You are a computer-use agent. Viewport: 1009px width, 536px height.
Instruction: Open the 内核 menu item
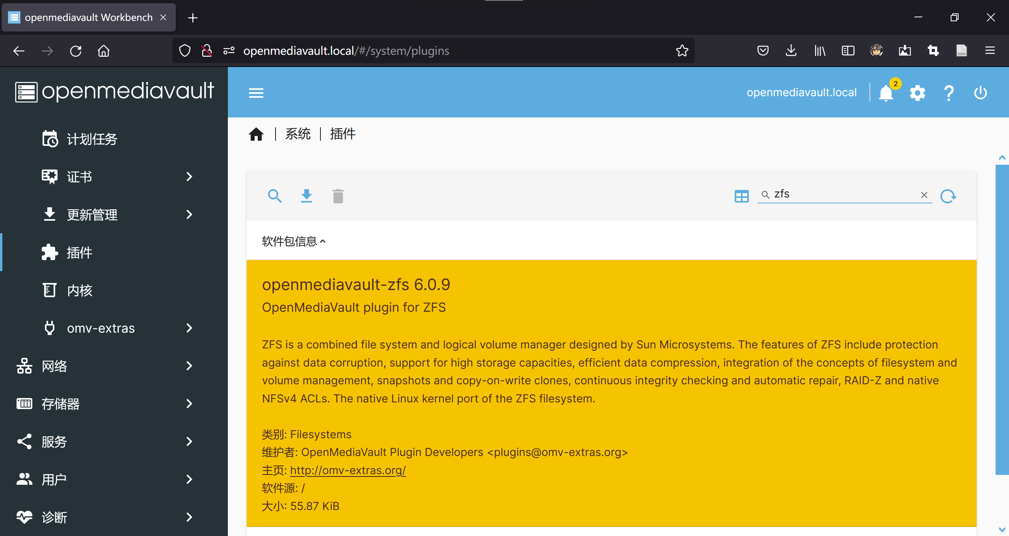click(x=80, y=290)
